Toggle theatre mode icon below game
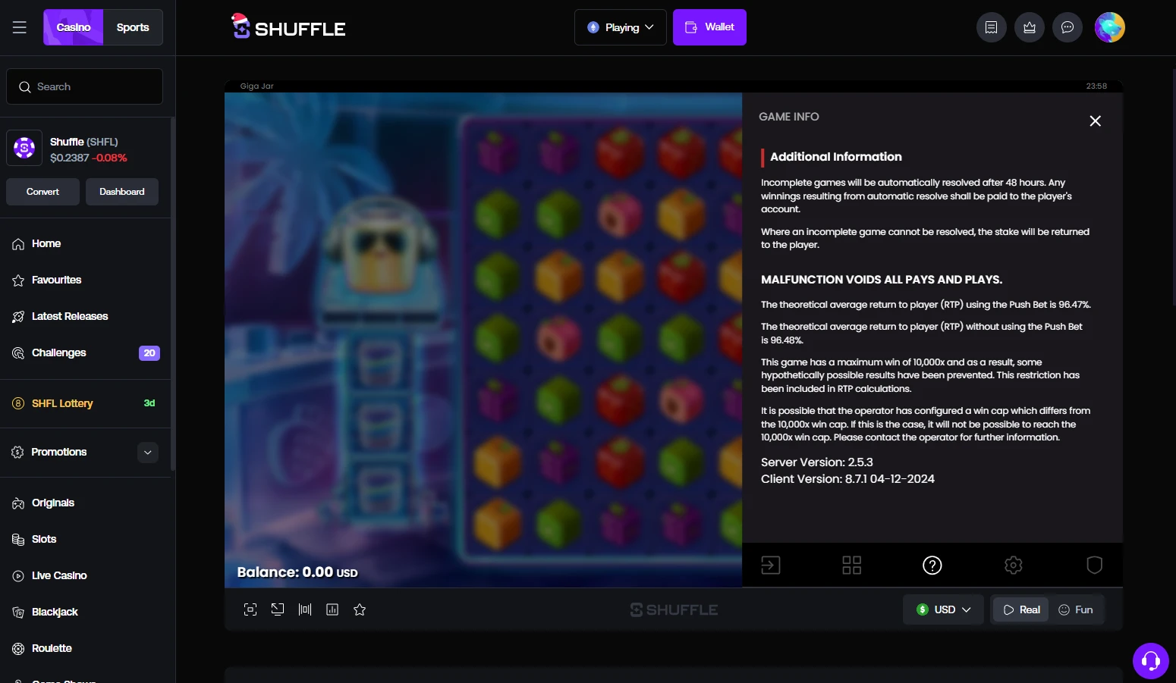This screenshot has height=683, width=1176. [x=305, y=609]
